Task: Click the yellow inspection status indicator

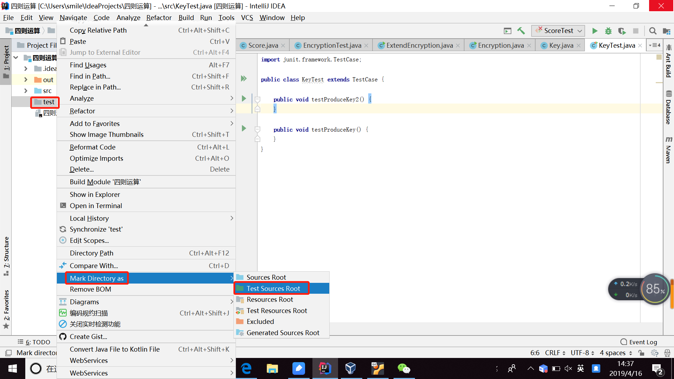Action: click(659, 57)
